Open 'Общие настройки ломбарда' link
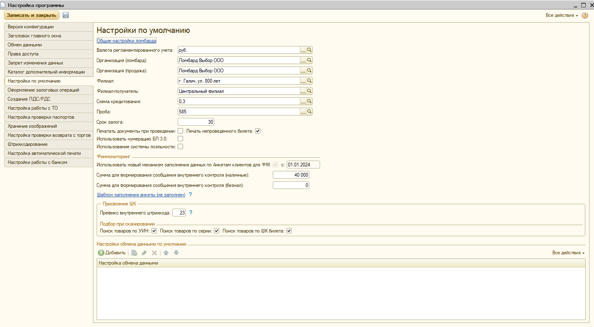The image size is (594, 327). coord(127,41)
